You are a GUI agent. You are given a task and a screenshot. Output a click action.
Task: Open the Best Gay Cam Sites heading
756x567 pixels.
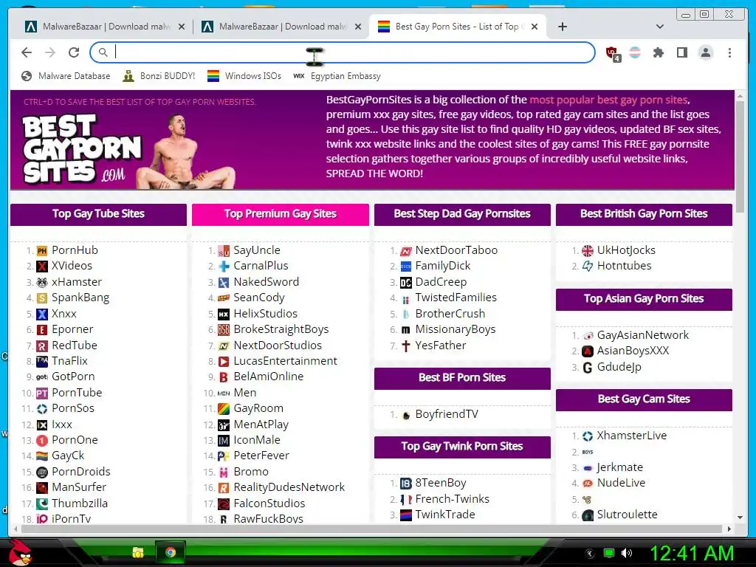click(644, 399)
